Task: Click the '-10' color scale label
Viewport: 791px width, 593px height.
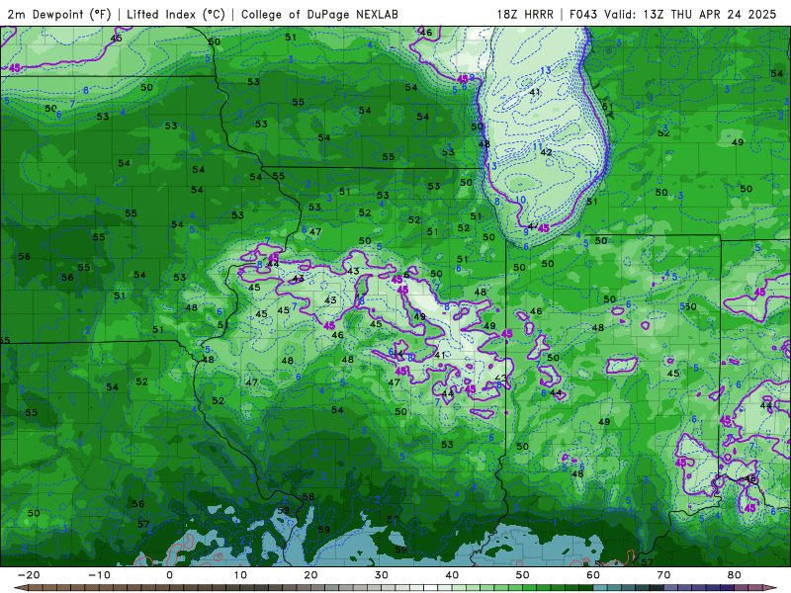Action: point(99,575)
